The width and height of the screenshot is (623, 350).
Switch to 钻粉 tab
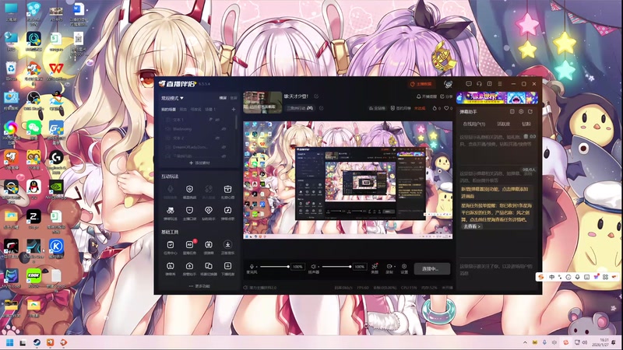coord(526,124)
